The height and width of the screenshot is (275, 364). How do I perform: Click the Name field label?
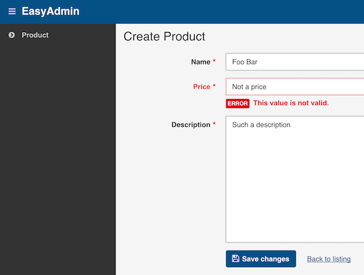(201, 62)
